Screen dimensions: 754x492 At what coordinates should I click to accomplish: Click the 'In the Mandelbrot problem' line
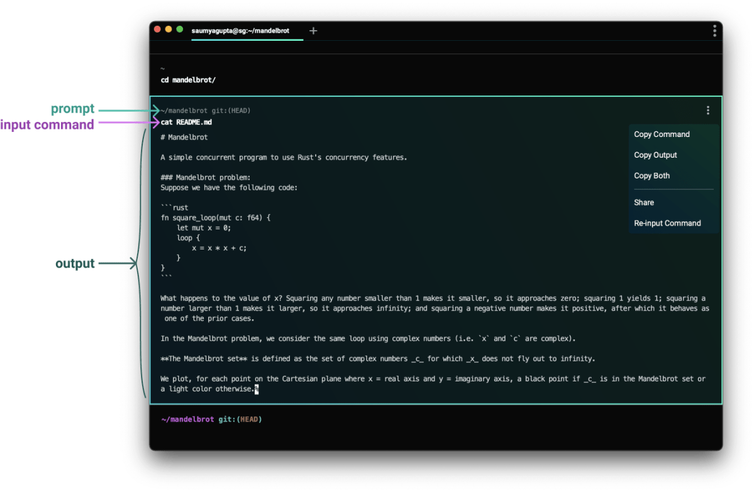pyautogui.click(x=368, y=339)
